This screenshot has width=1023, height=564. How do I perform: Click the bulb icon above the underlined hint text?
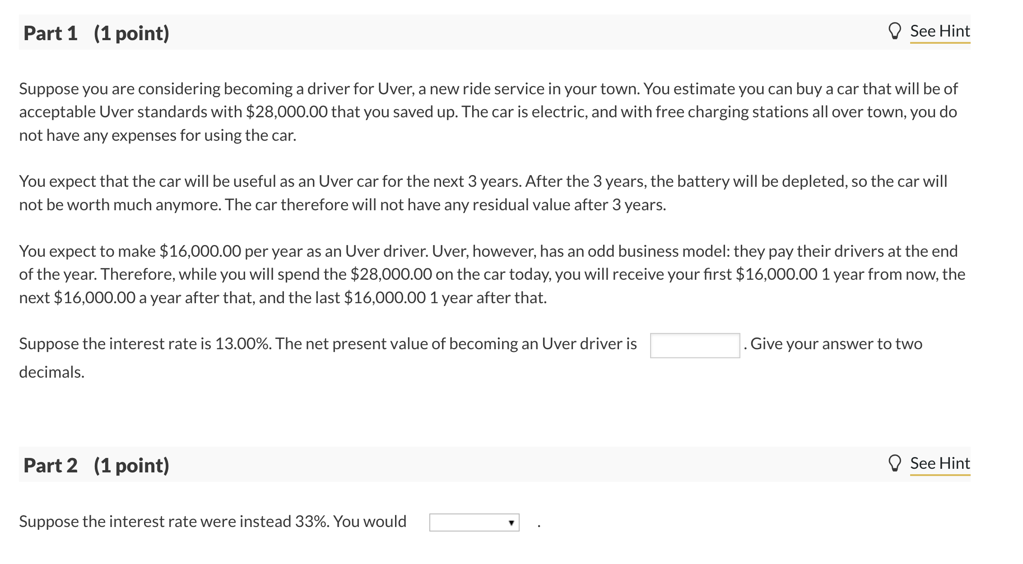coord(895,31)
